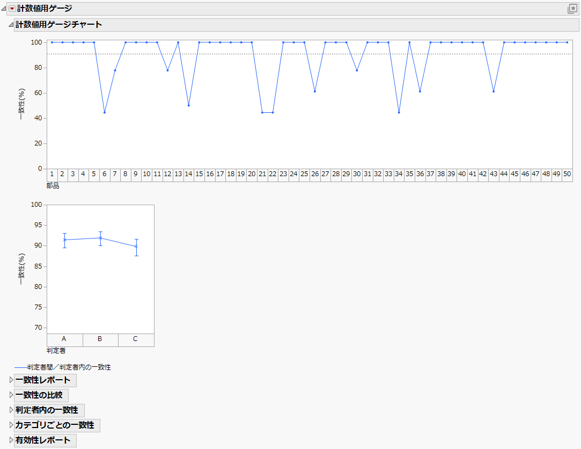Click the bookmark star icon in top-right corner
The image size is (581, 449).
573,9
